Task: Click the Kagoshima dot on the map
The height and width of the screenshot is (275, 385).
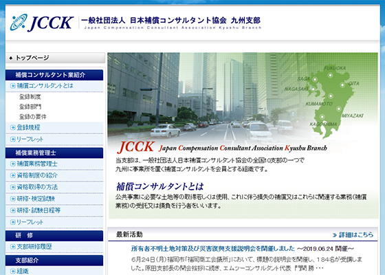Action: 322,117
